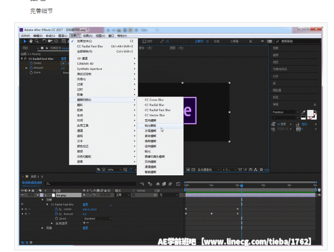Open the graph editor icon in timeline
Screen dimensions: 334x252
pos(178,183)
